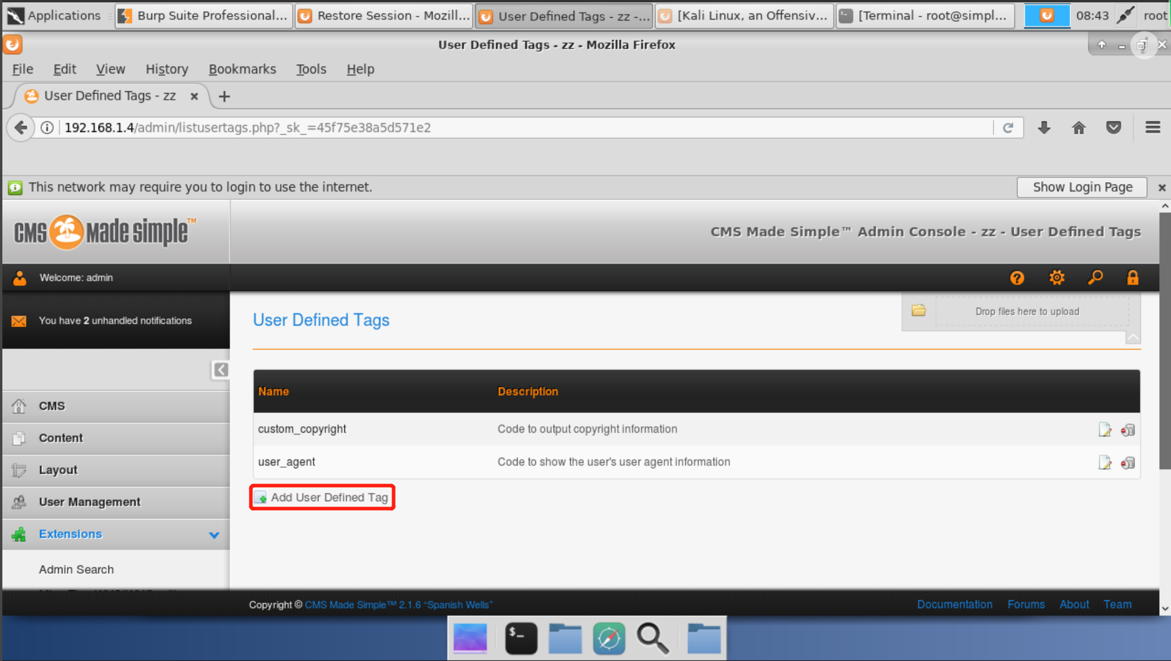Click the page vertical scrollbar
Image resolution: width=1171 pixels, height=661 pixels.
click(x=1164, y=342)
